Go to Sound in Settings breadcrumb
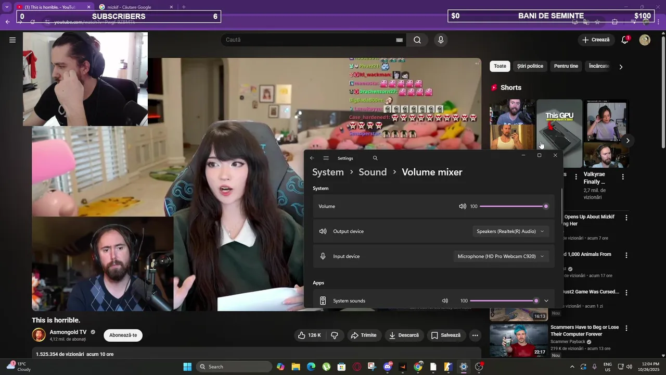The height and width of the screenshot is (375, 666). (373, 172)
